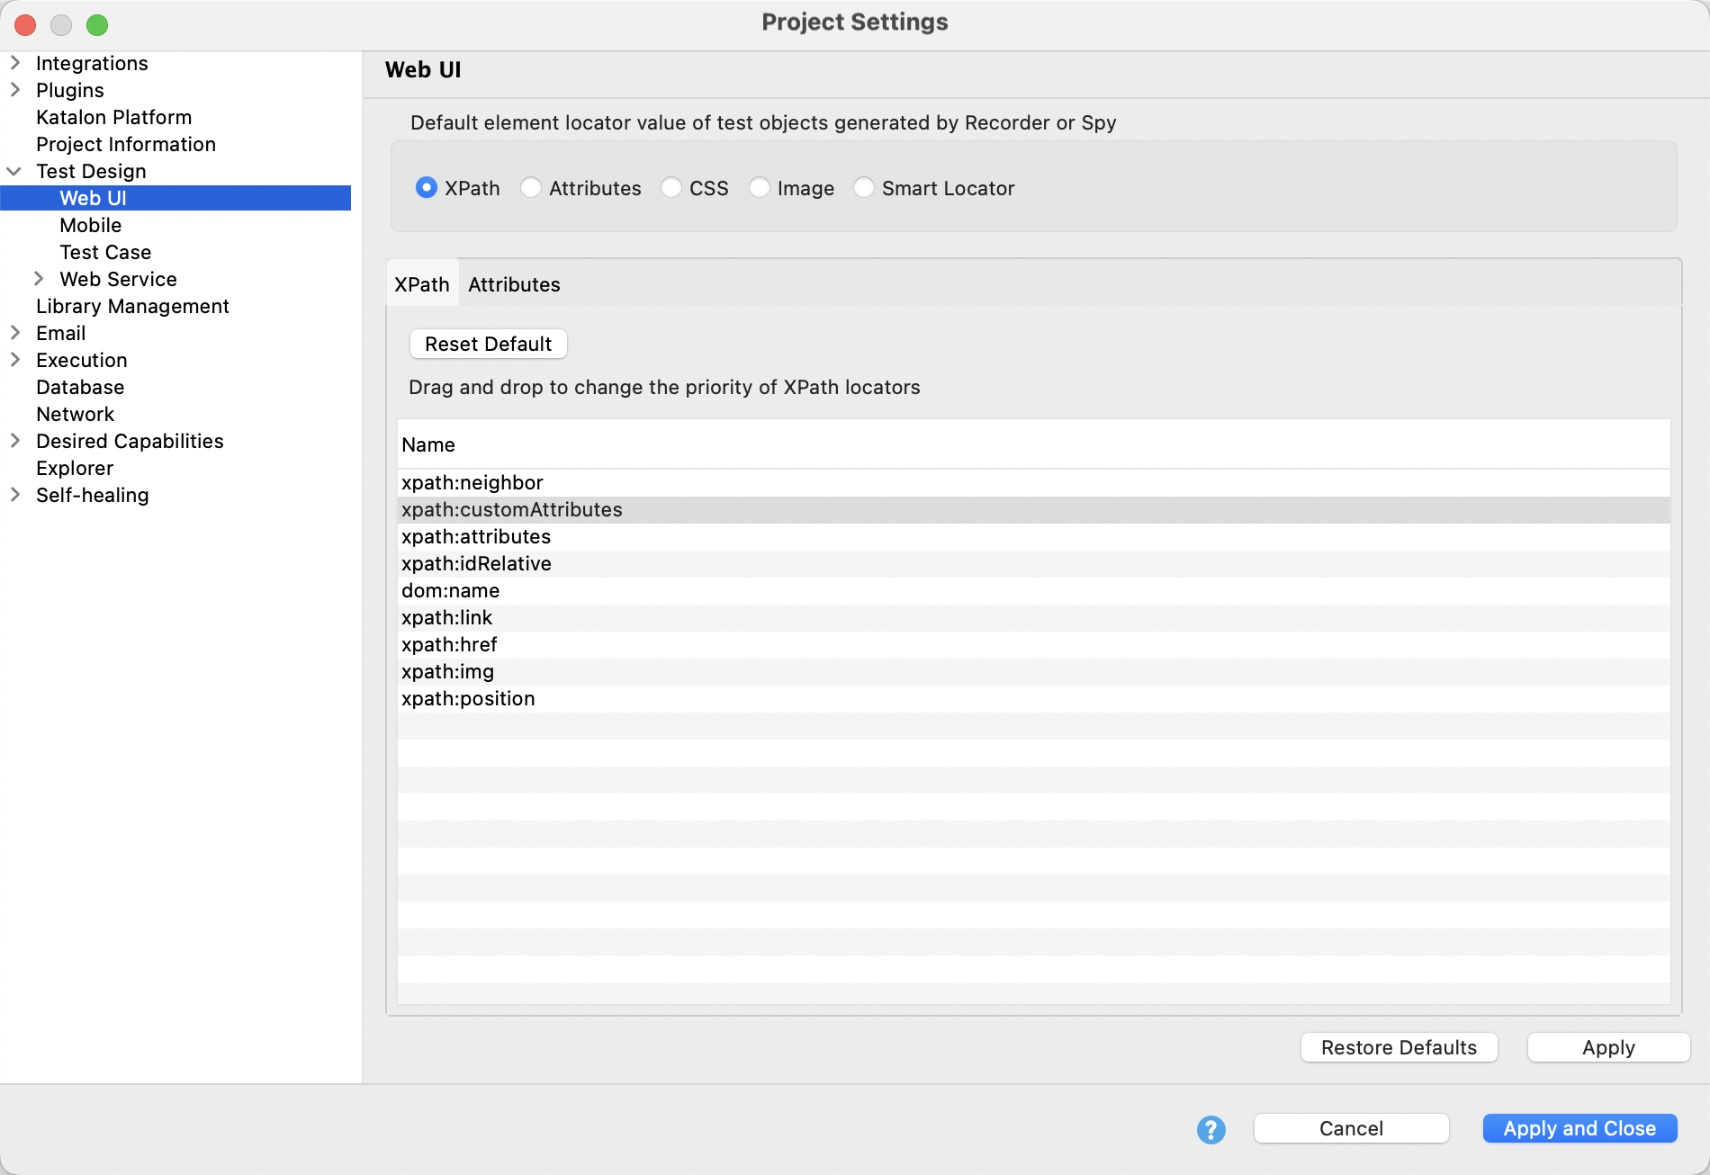Select the xpath:neighbor row in the list
This screenshot has width=1710, height=1175.
[472, 482]
